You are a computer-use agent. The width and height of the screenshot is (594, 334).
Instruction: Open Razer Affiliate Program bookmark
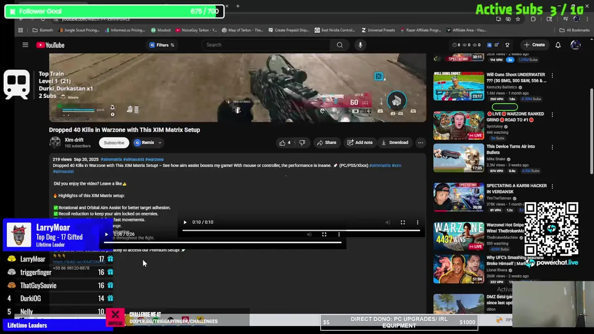click(x=420, y=30)
